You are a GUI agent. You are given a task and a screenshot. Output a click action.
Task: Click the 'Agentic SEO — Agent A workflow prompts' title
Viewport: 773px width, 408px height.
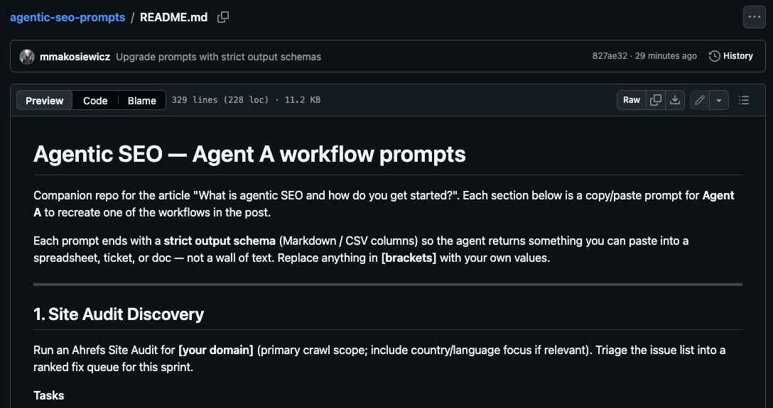249,155
